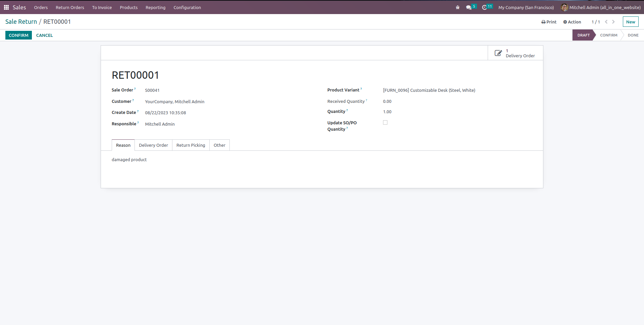Screen dimensions: 644x325
Task: Open the Action dropdown menu
Action: (572, 22)
